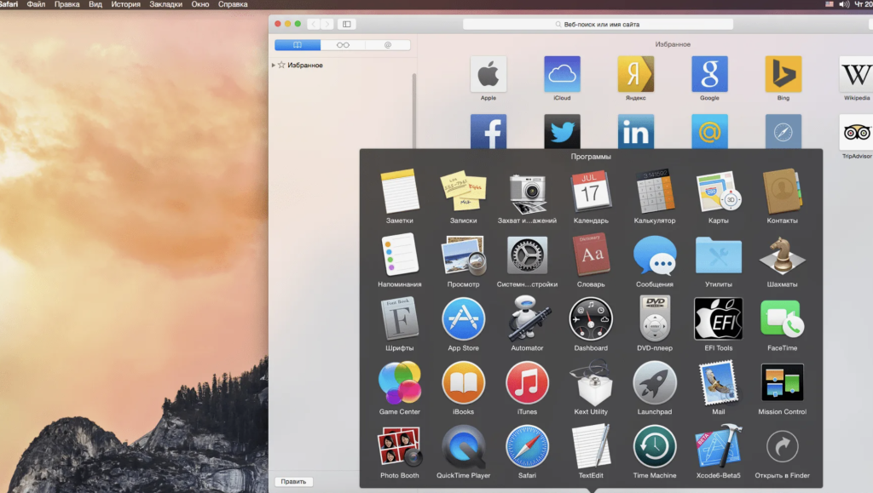Launch the Напоминания (Reminders) app
873x493 pixels.
pyautogui.click(x=400, y=255)
